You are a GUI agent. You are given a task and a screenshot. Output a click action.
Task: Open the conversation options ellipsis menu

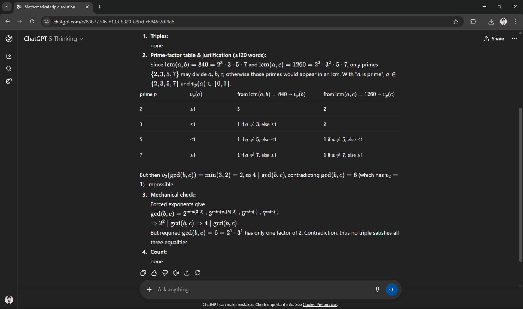[514, 39]
